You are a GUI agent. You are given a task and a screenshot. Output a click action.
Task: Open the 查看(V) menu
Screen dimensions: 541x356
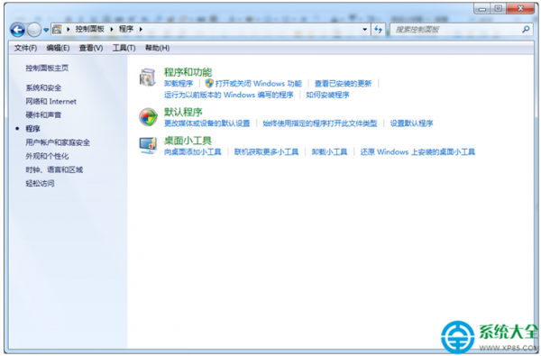coord(91,48)
